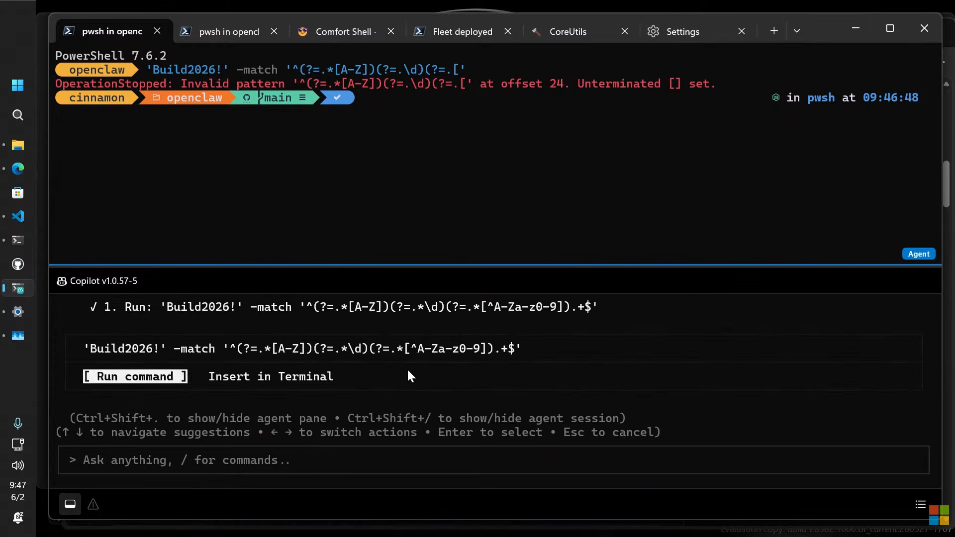
Task: Switch to the Comfort Shell tab
Action: pos(346,31)
